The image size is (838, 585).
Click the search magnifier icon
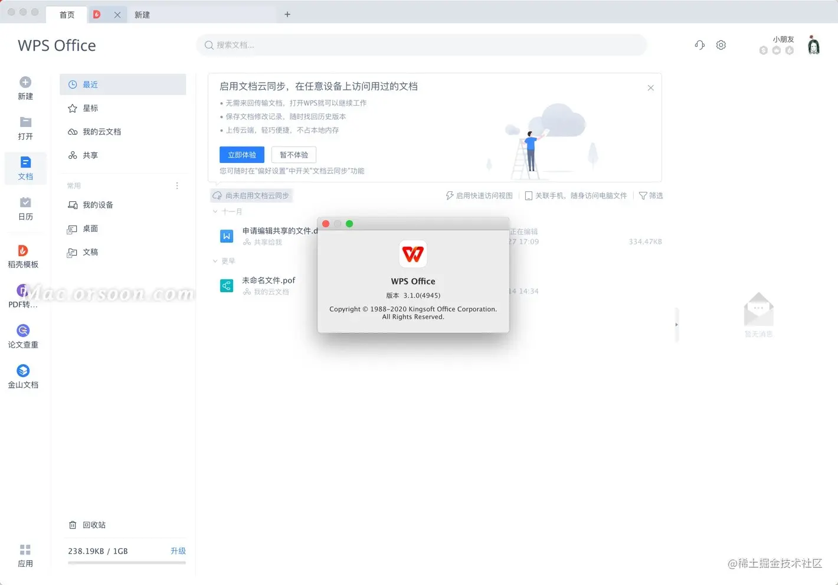point(209,45)
